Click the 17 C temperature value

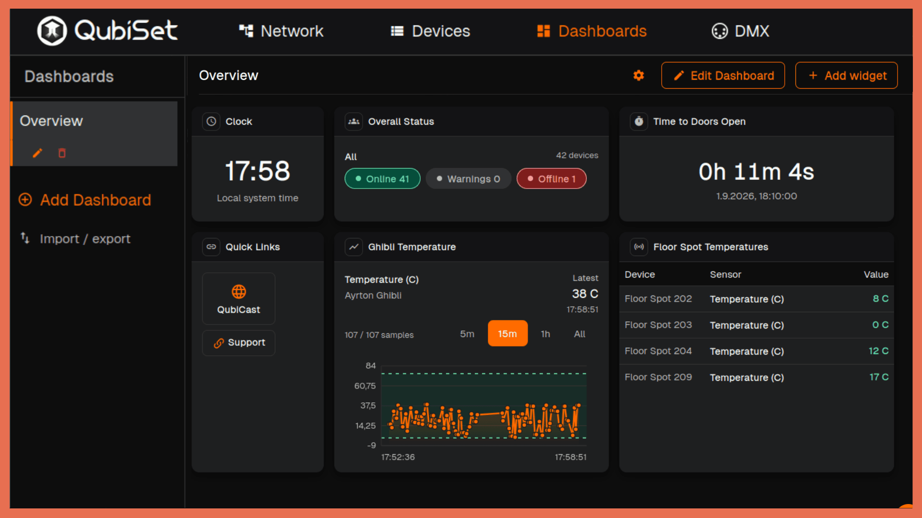[x=879, y=377]
